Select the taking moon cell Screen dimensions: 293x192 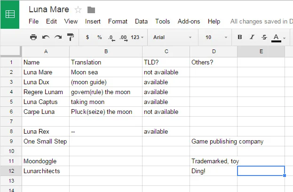(x=106, y=102)
